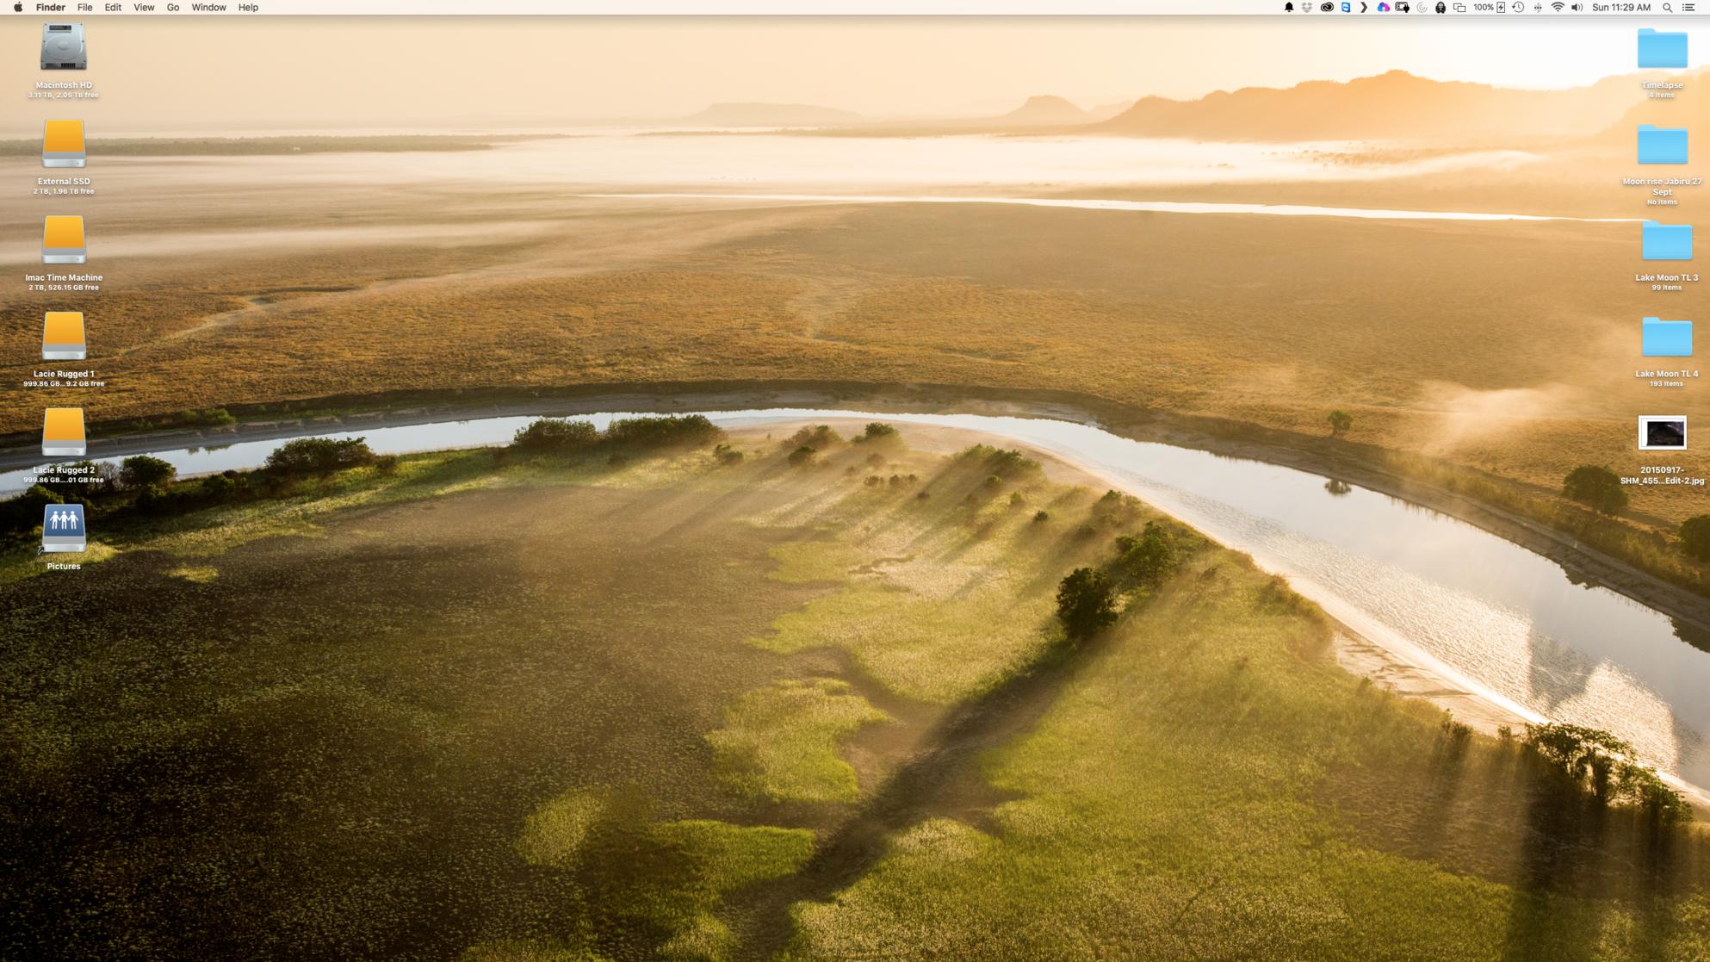The height and width of the screenshot is (962, 1710).
Task: Select the Lacie Rugged 2 drive
Action: point(63,432)
